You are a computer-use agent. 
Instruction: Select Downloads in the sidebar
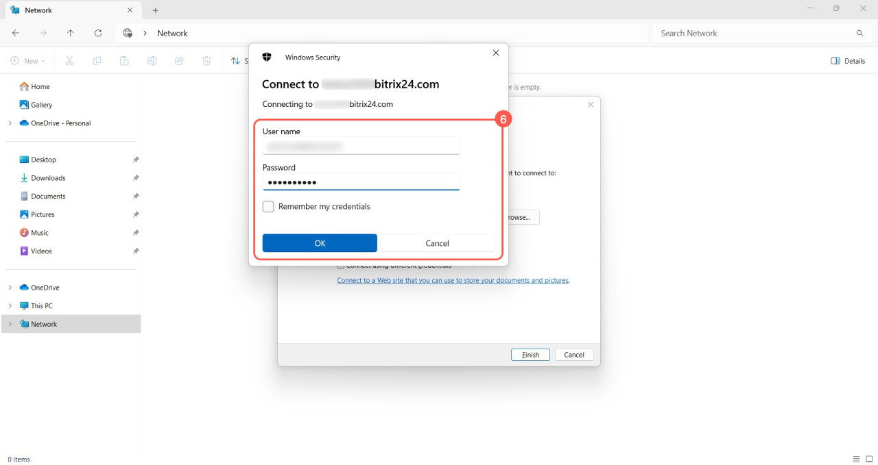pos(48,178)
